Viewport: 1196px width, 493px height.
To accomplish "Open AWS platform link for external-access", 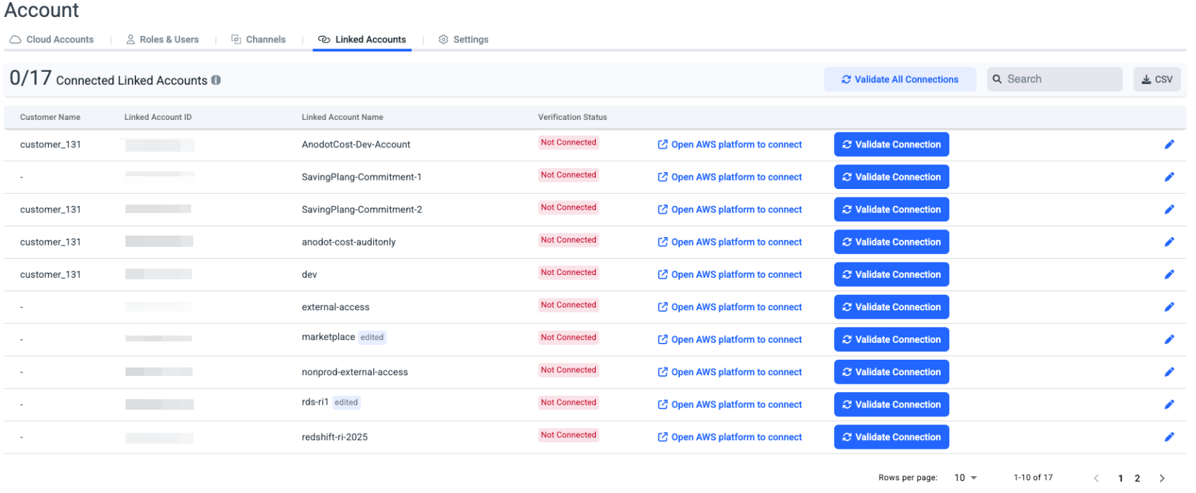I will tap(730, 307).
